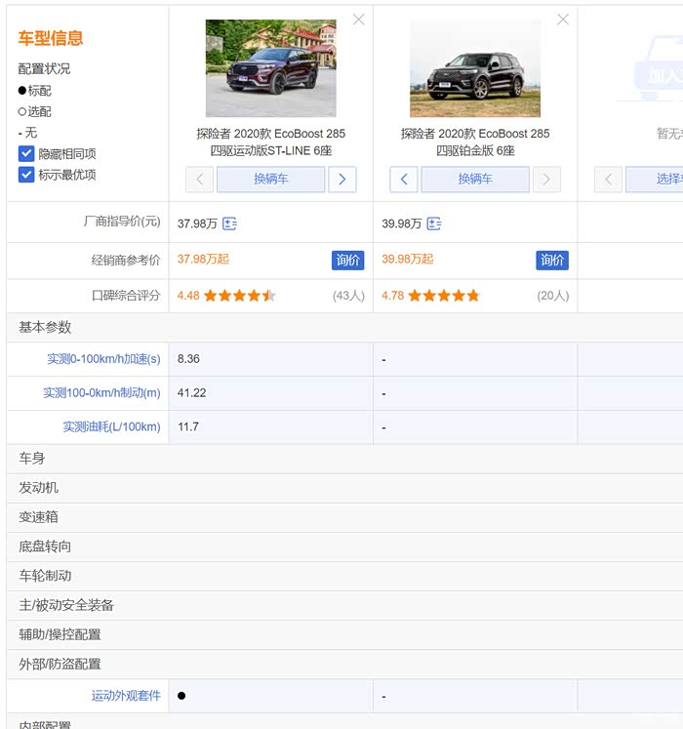Remove the 铂金版 car from comparison

click(x=563, y=20)
